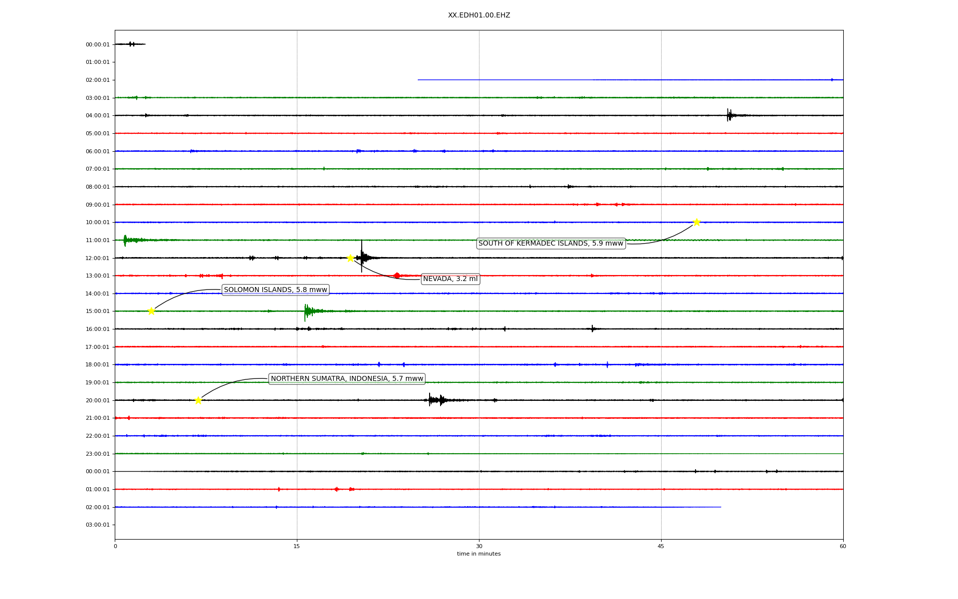Click the 20:00:01 time label on y-axis
This screenshot has width=958, height=599.
tap(97, 400)
